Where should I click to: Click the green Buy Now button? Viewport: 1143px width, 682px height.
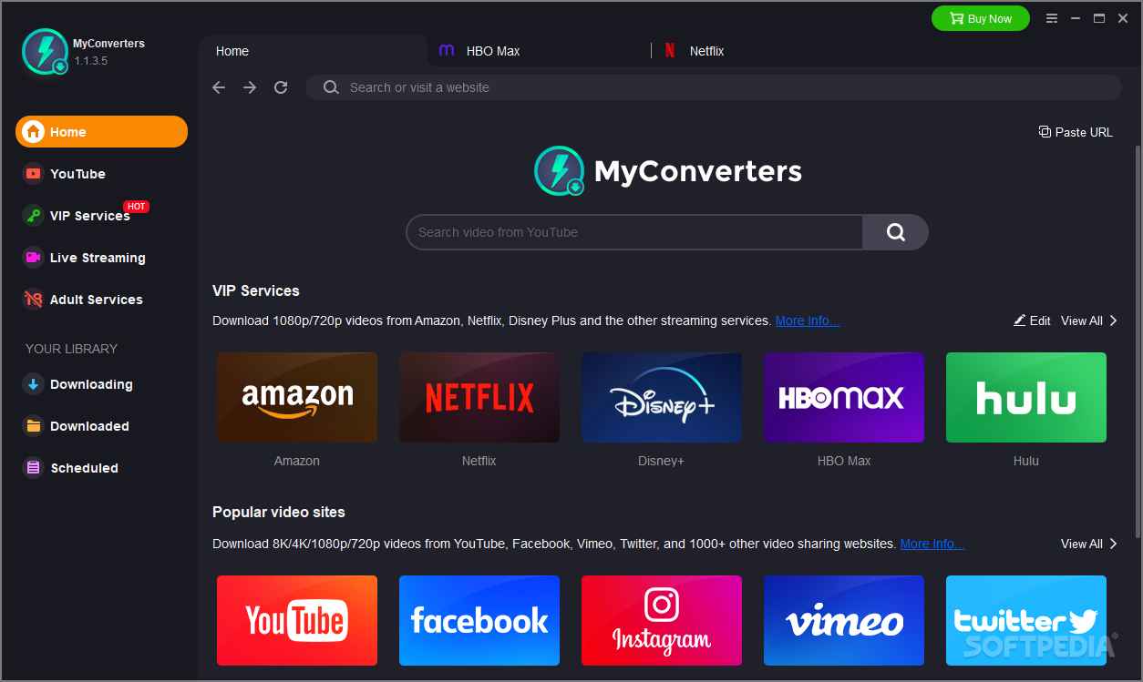[980, 18]
